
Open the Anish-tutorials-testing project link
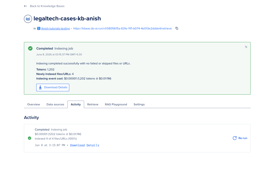click(x=55, y=28)
